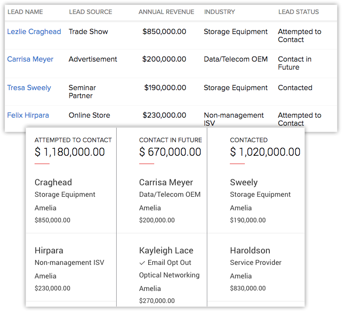Screen dimensions: 342x317
Task: Open the Carrisa Meyer link in the table
Action: click(x=30, y=59)
